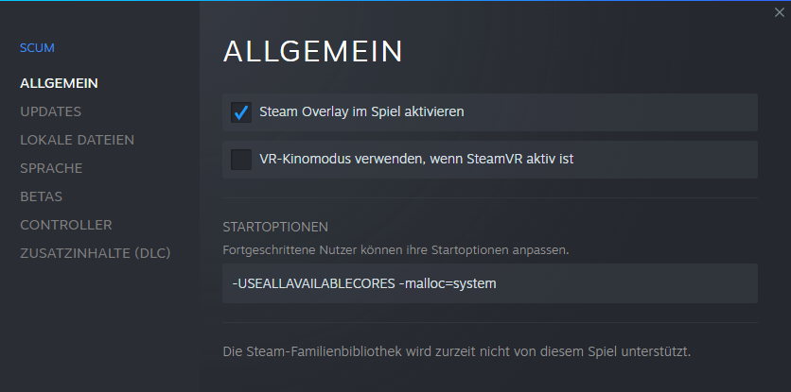Enable the VR-Kinomodus checkbox
The width and height of the screenshot is (791, 392).
click(241, 160)
